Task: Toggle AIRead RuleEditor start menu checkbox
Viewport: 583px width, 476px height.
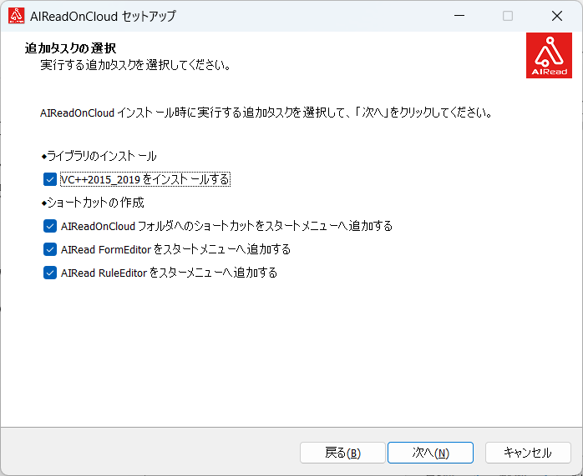Action: pyautogui.click(x=50, y=273)
